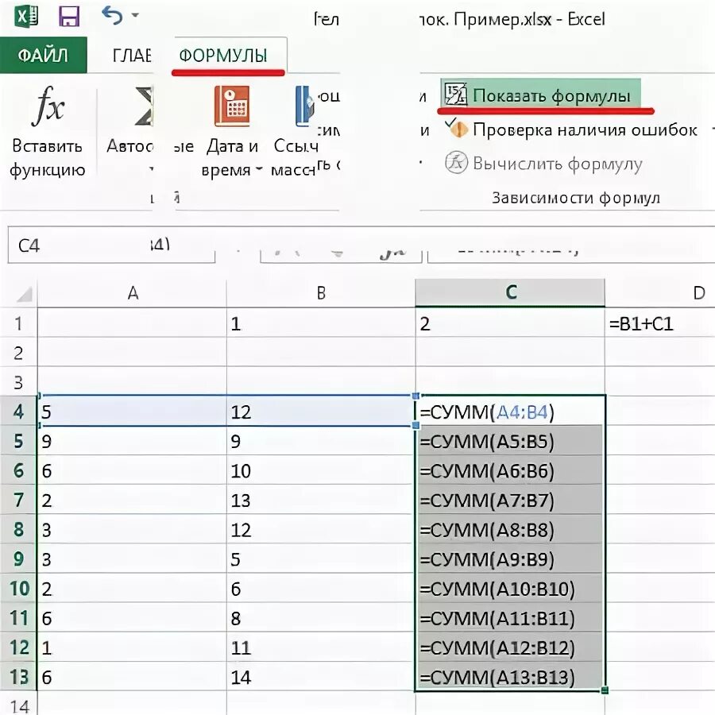
Task: Click cell with =СУММ(A5:B5)
Action: click(510, 441)
